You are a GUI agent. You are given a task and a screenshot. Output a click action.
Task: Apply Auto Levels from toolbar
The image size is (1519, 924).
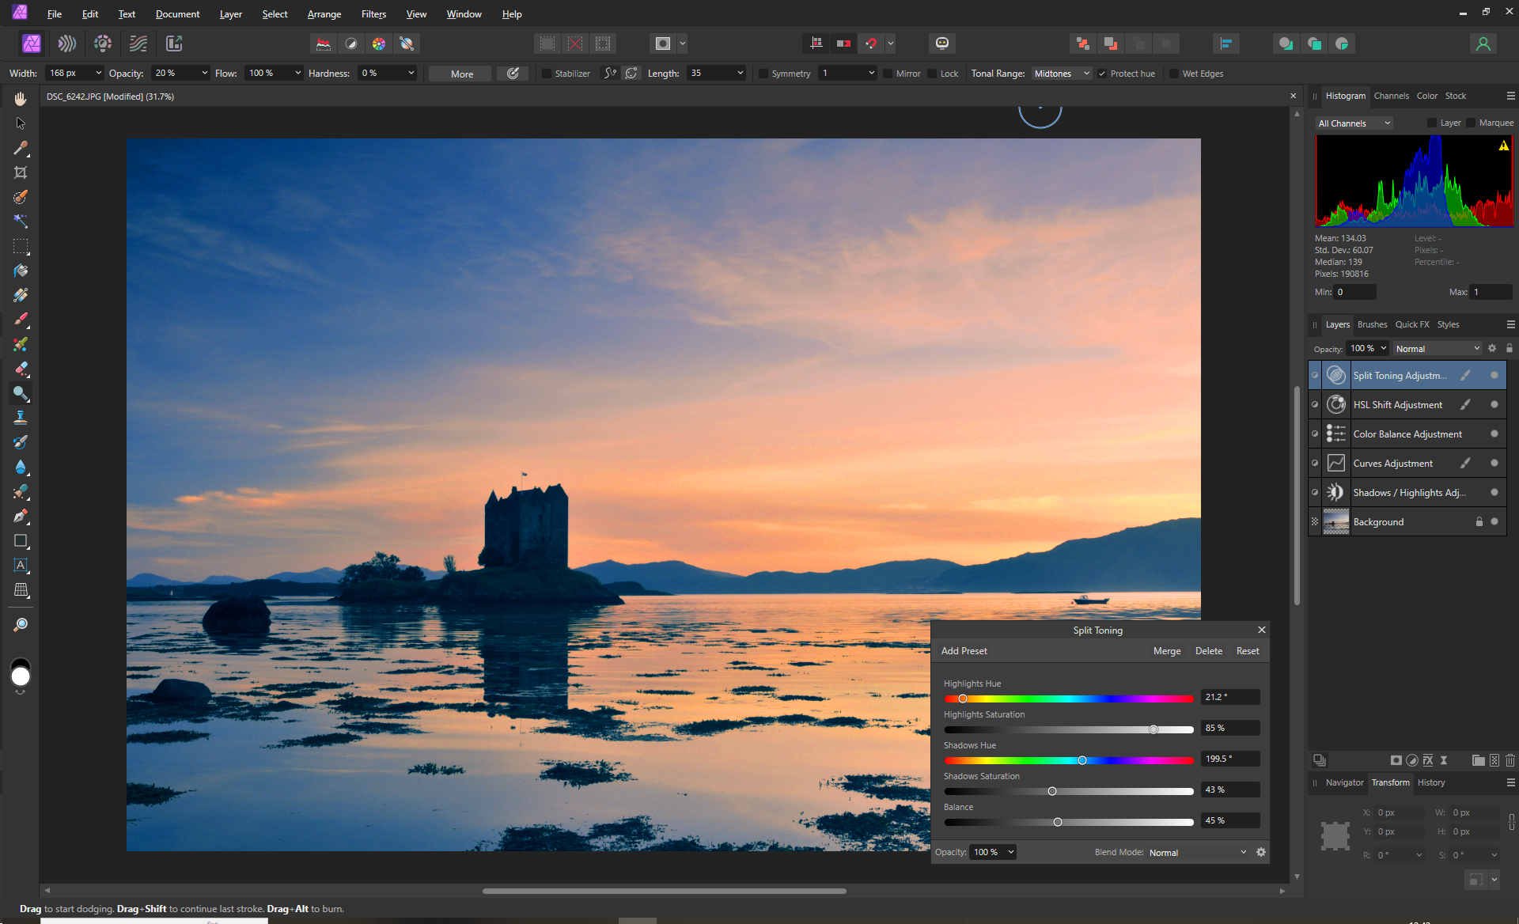[324, 44]
